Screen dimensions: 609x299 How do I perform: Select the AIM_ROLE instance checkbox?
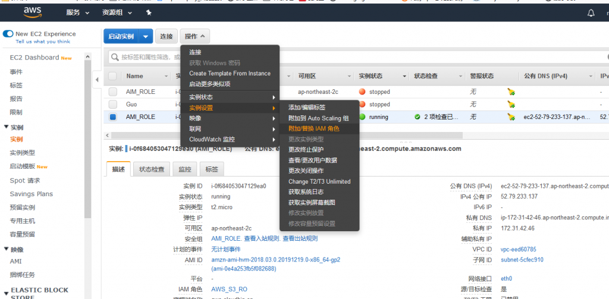[x=112, y=92]
